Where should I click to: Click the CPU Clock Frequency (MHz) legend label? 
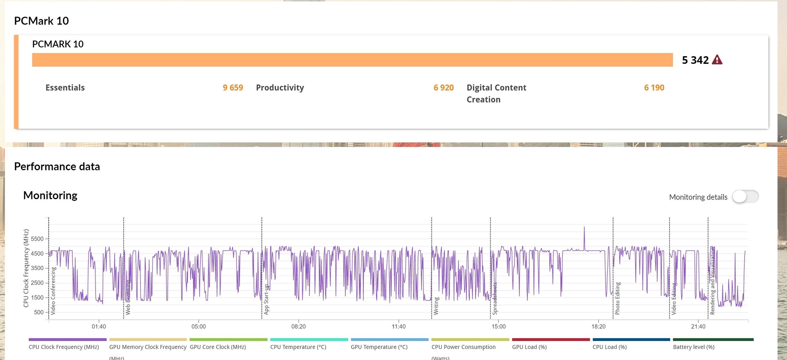(64, 347)
